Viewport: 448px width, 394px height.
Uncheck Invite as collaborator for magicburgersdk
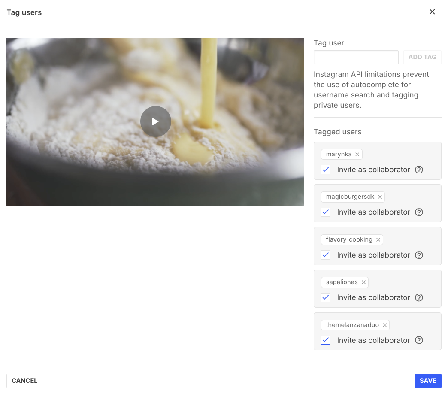pos(325,212)
